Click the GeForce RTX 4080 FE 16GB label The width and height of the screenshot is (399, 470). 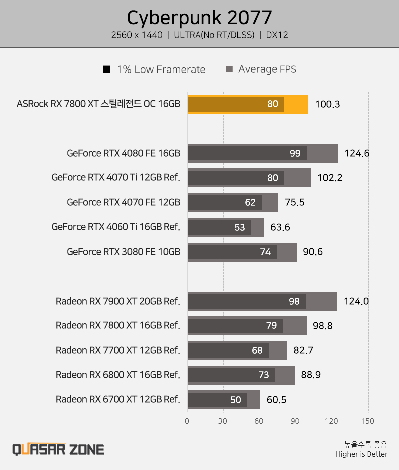[124, 153]
